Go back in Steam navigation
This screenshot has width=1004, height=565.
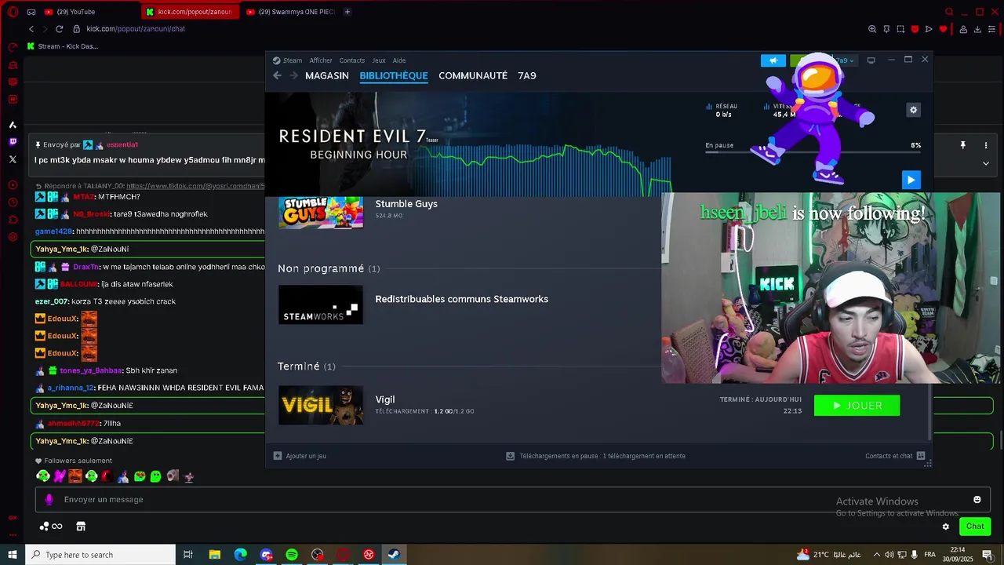click(x=277, y=75)
